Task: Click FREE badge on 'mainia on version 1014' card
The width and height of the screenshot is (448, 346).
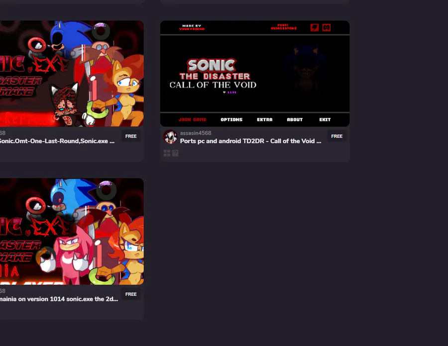Action: click(131, 294)
